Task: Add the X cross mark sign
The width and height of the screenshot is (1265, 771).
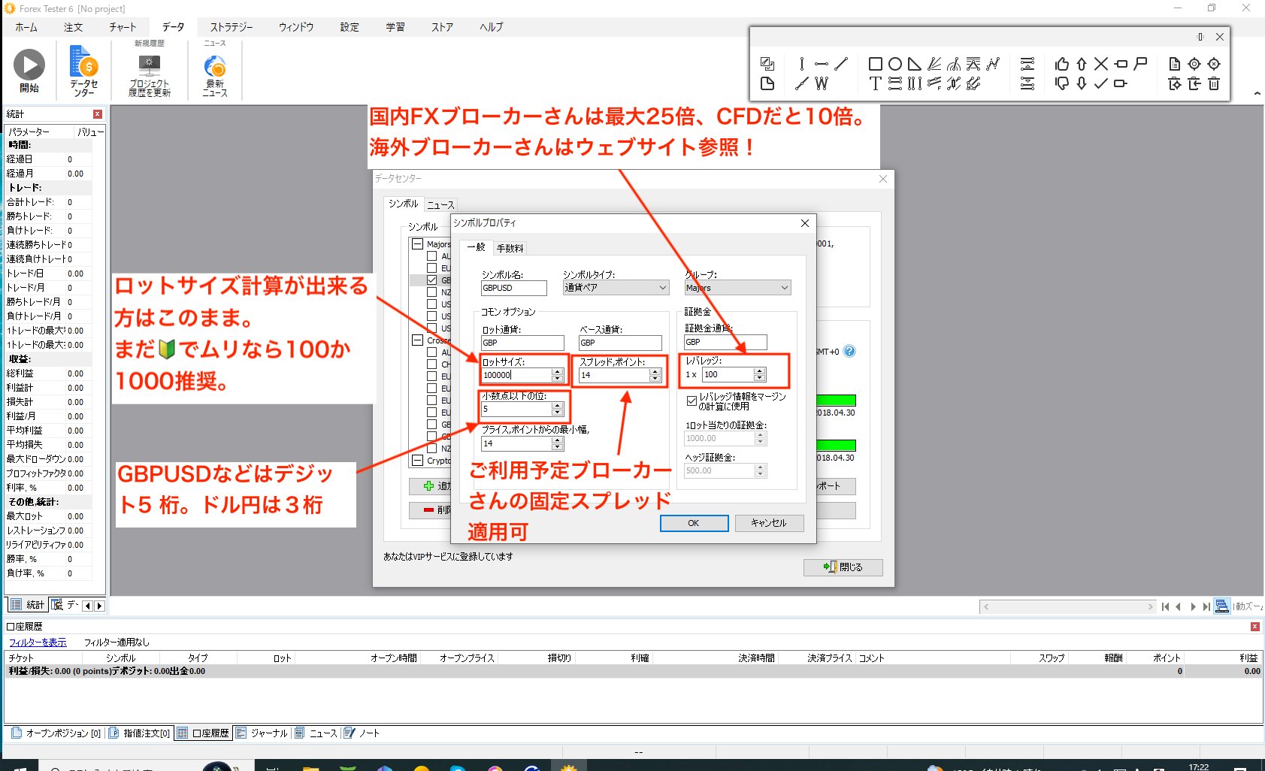Action: [1101, 64]
